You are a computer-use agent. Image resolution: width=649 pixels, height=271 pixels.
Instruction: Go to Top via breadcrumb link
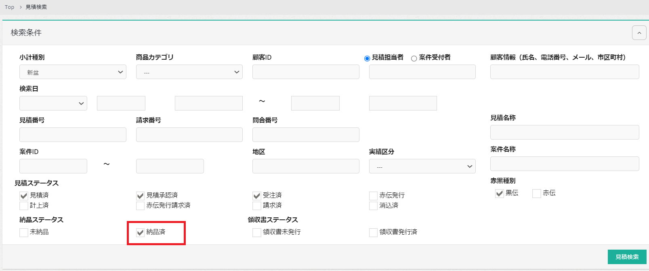pyautogui.click(x=9, y=7)
